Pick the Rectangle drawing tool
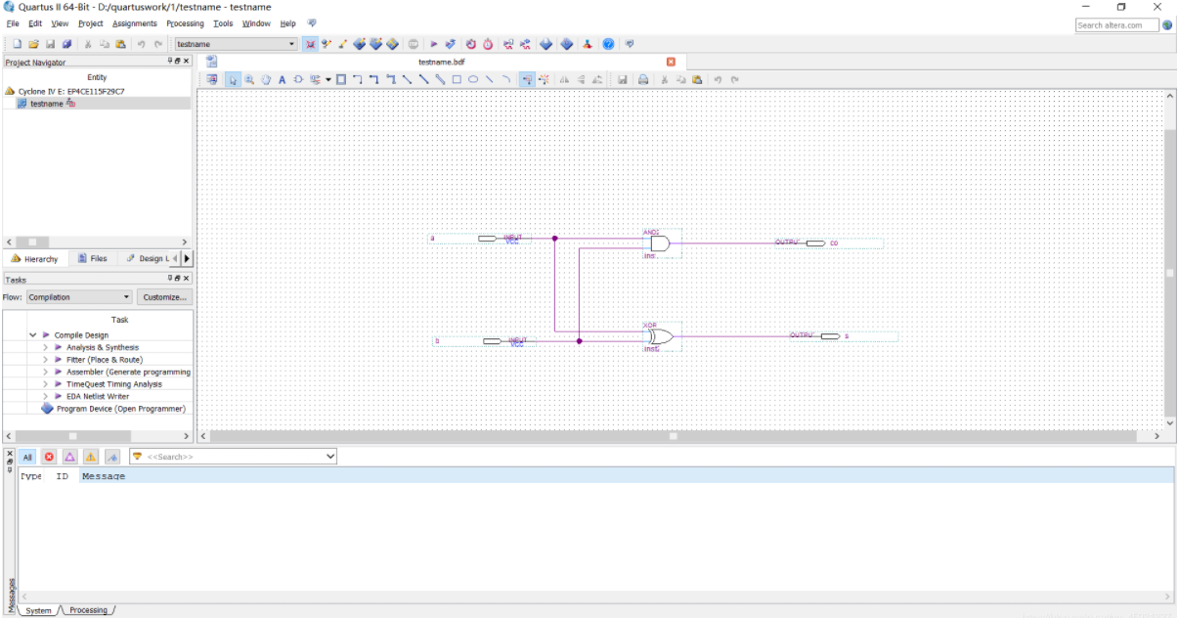The height and width of the screenshot is (618, 1180). [x=457, y=79]
